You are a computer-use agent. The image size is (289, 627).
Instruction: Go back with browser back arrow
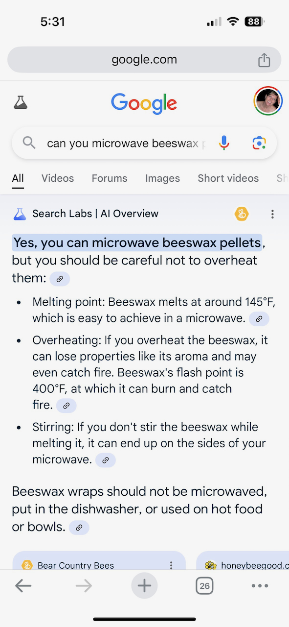click(23, 586)
